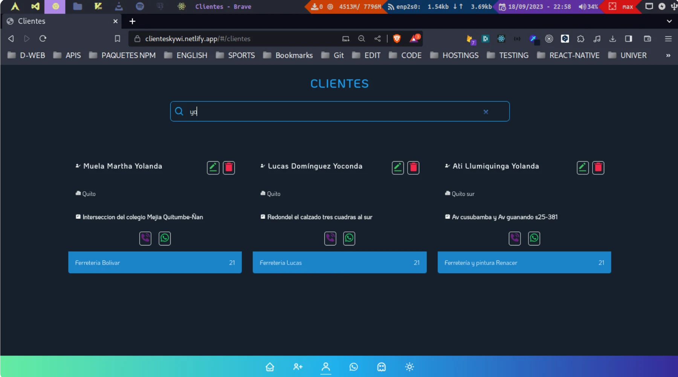The height and width of the screenshot is (377, 678).
Task: Go to home in bottom navigation
Action: [270, 367]
